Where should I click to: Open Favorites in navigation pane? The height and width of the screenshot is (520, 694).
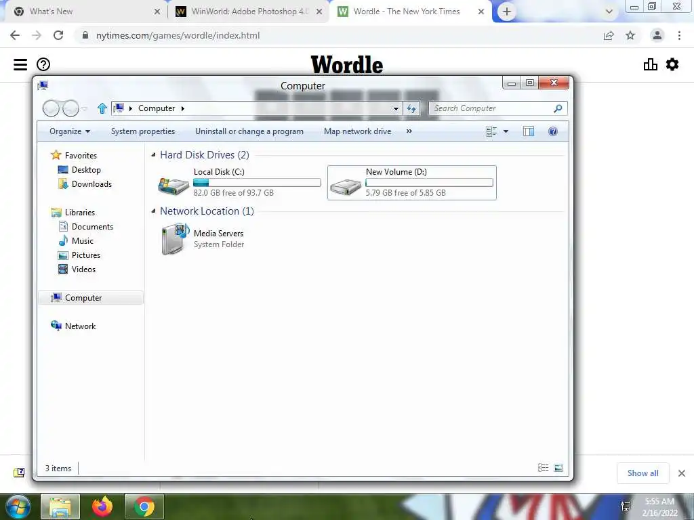(81, 155)
